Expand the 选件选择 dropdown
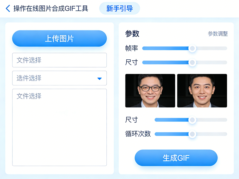The height and width of the screenshot is (179, 239). click(59, 78)
